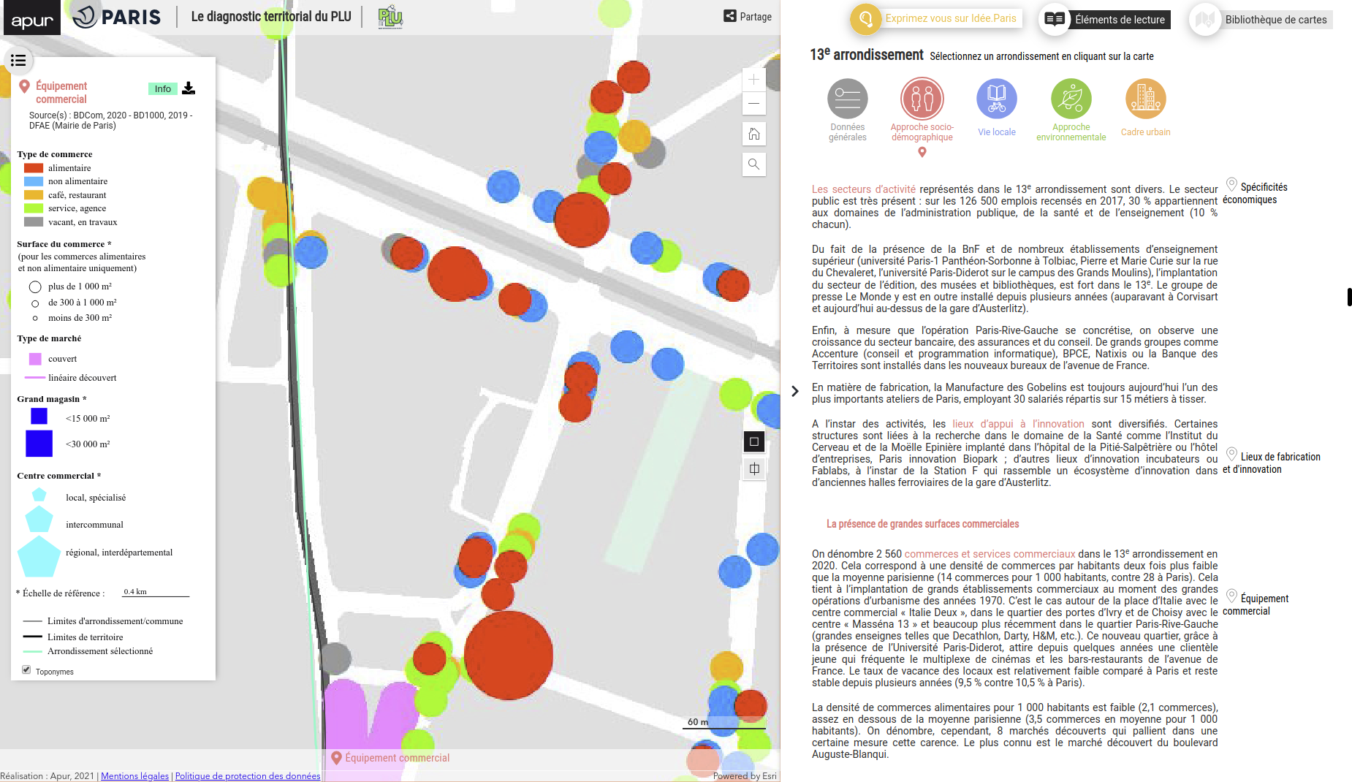The width and height of the screenshot is (1352, 782).
Task: Open the Mentions légales link
Action: click(134, 776)
